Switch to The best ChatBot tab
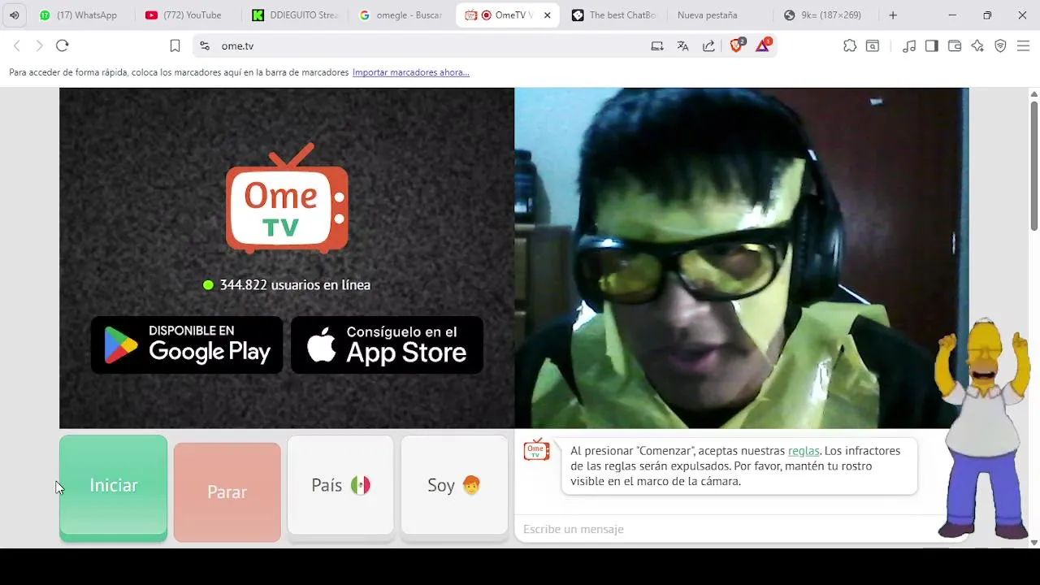The height and width of the screenshot is (585, 1040). coord(614,15)
